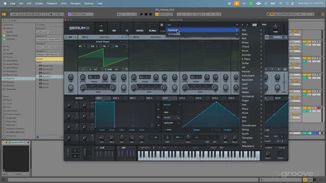Select the Pad preset category
Screen dimensions: 326x183
251,105
